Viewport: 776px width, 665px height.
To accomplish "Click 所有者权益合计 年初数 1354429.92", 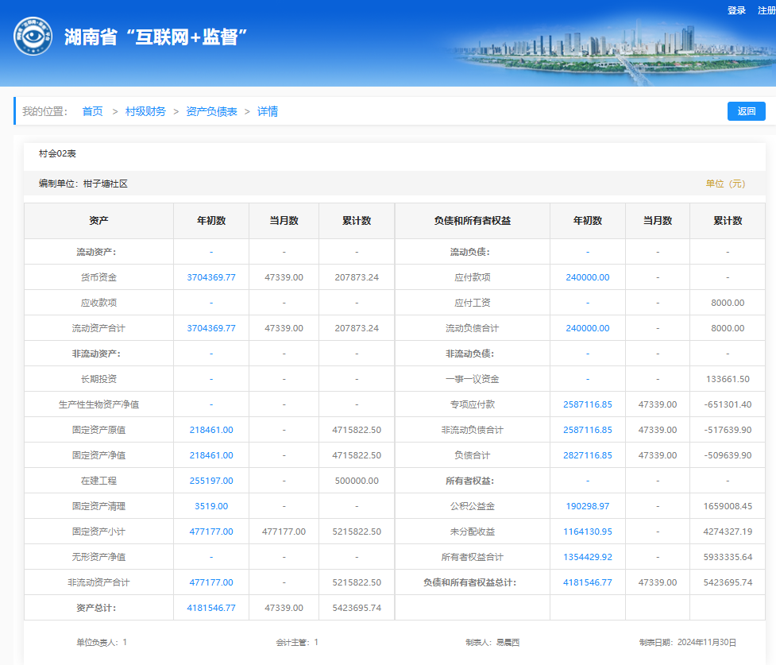I will 588,557.
